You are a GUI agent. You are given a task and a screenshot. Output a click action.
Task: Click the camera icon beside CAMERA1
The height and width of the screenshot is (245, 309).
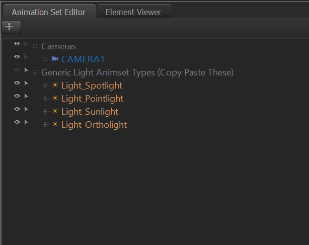(x=55, y=59)
